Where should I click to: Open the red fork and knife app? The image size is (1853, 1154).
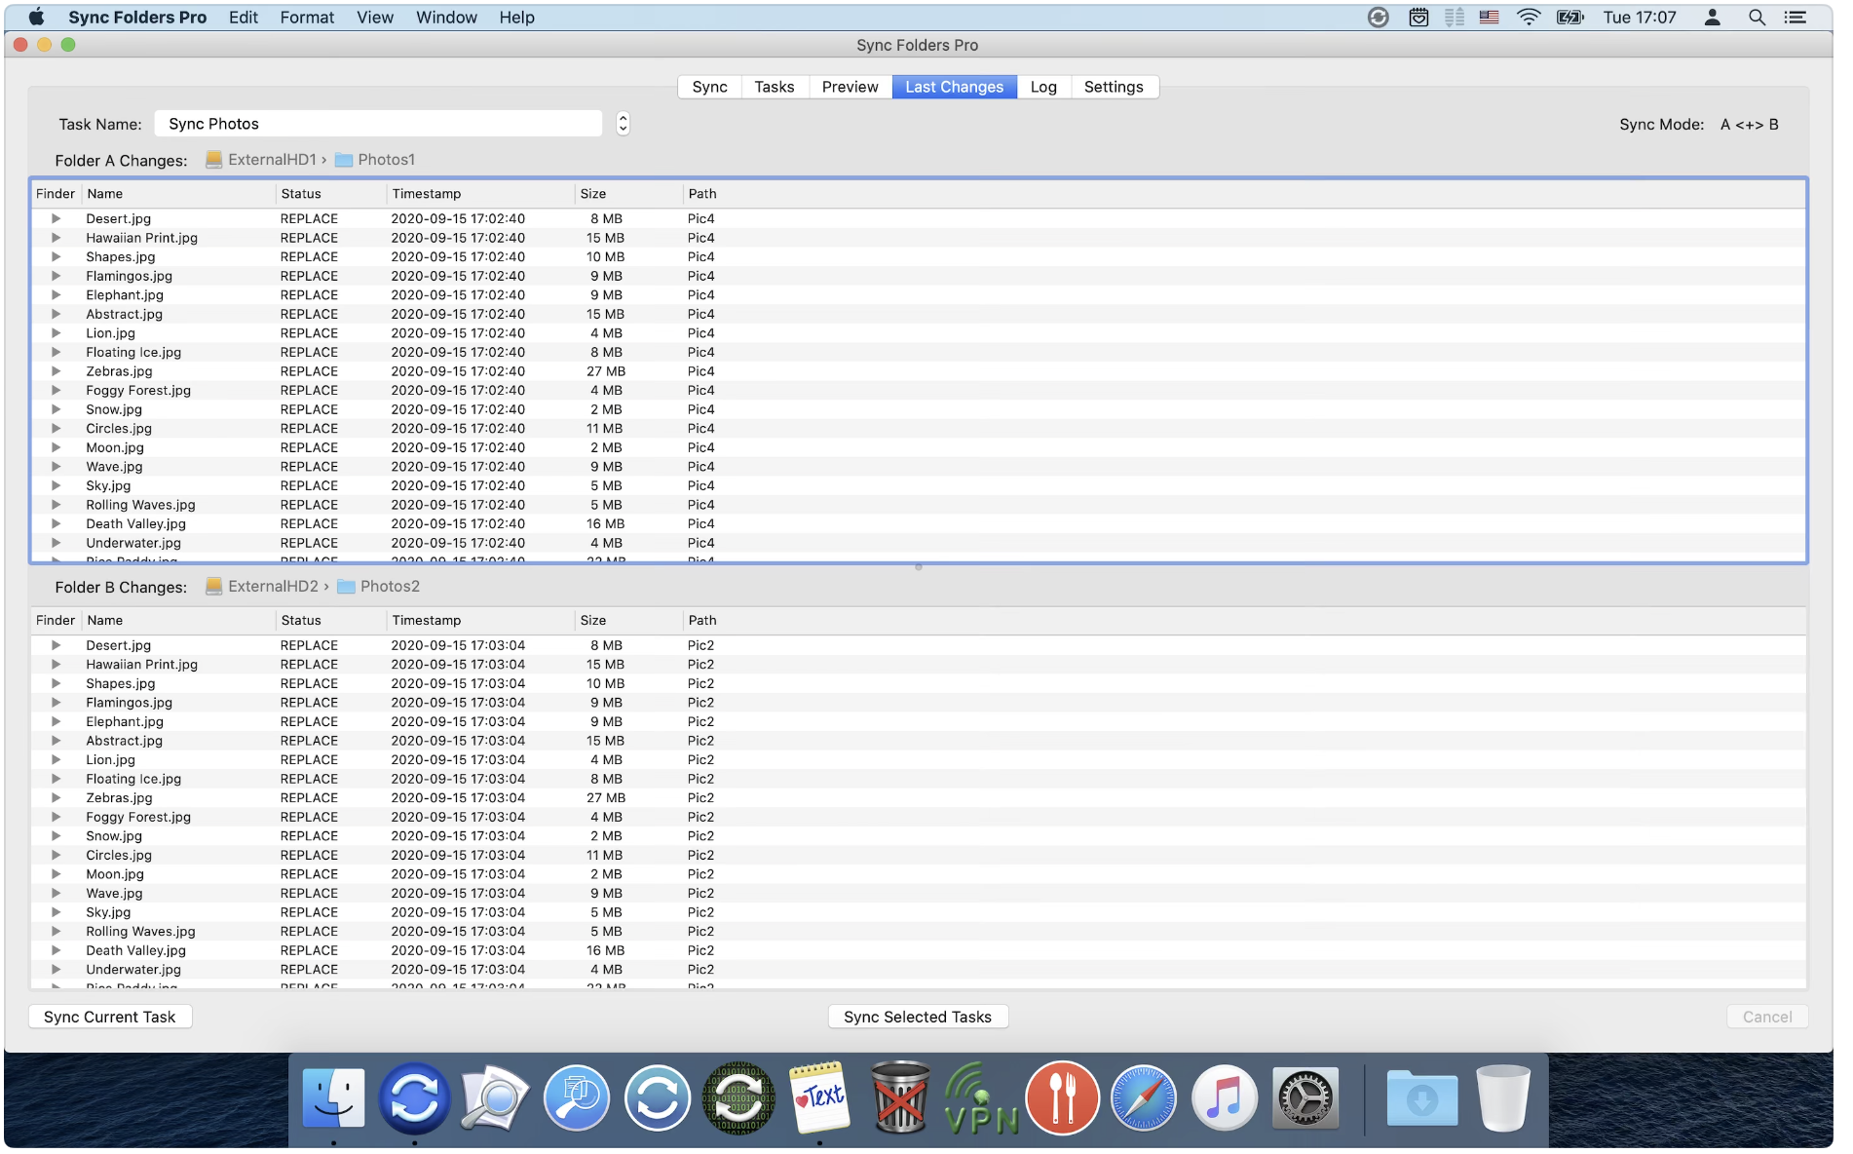[x=1062, y=1098]
